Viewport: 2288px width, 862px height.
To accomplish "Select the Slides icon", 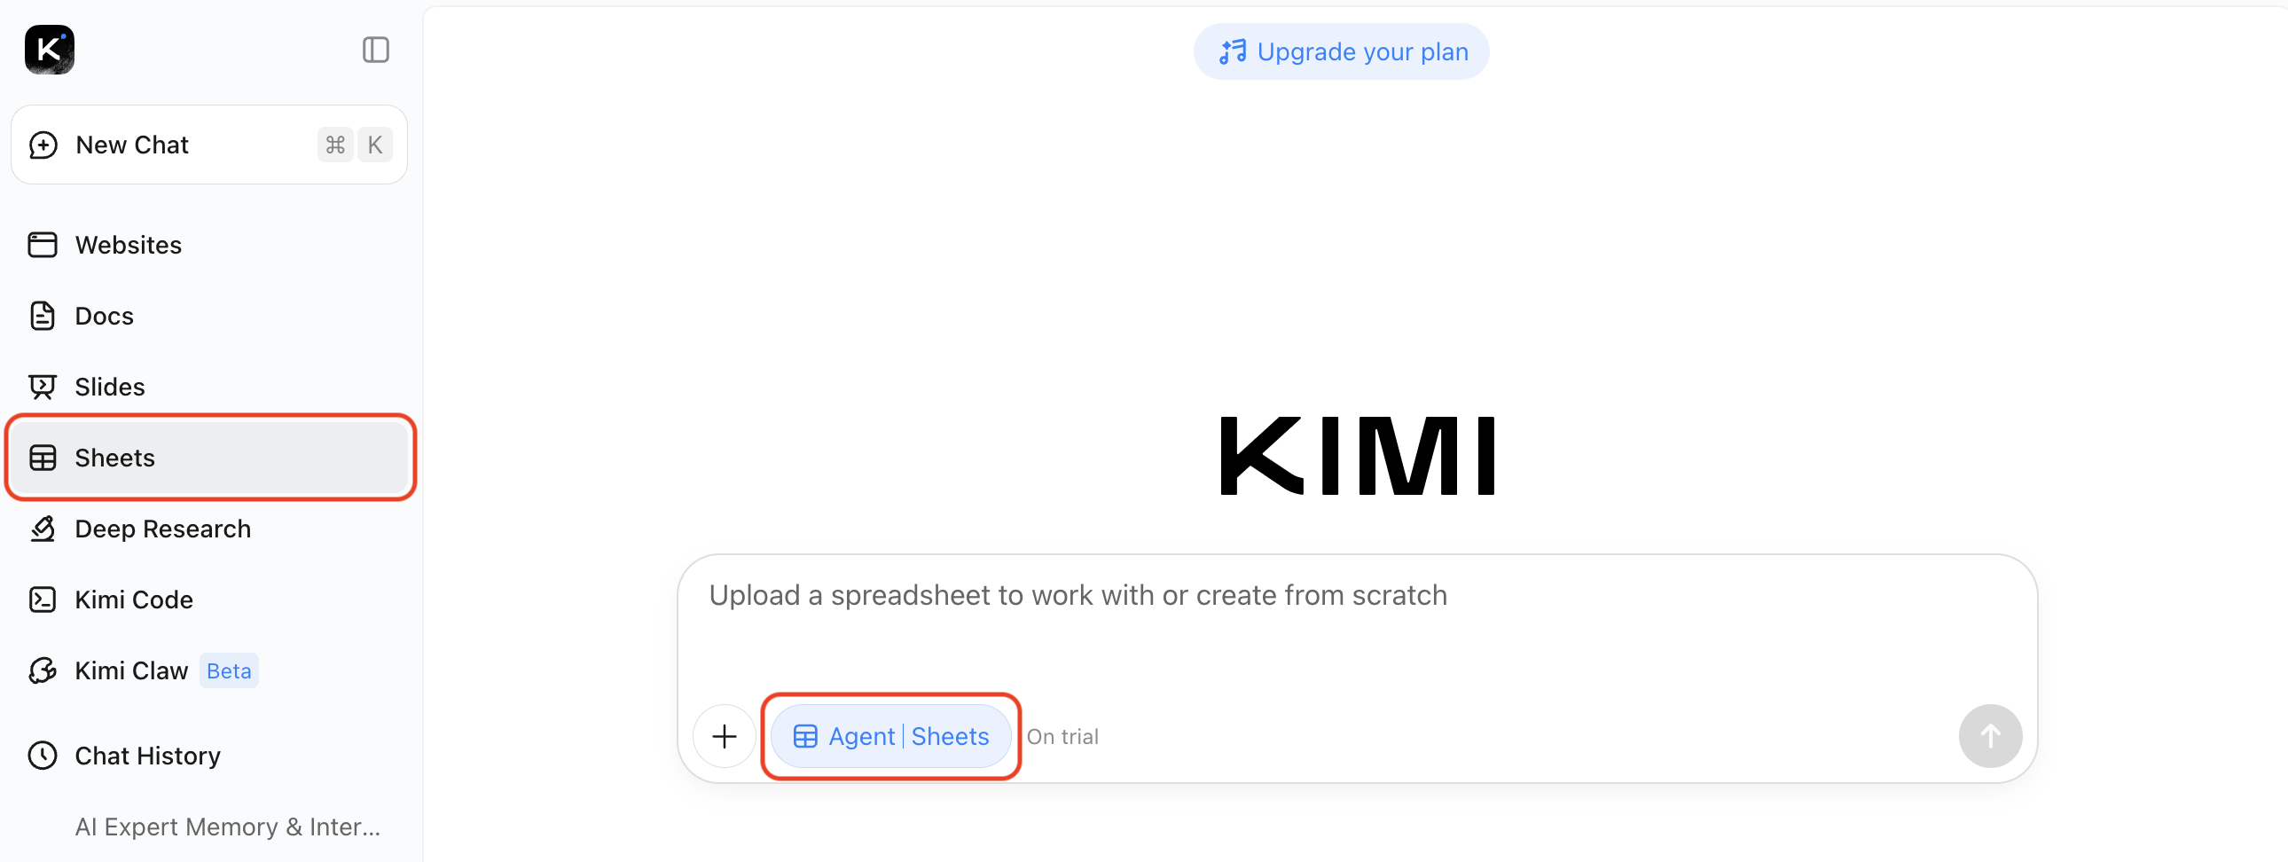I will [43, 386].
